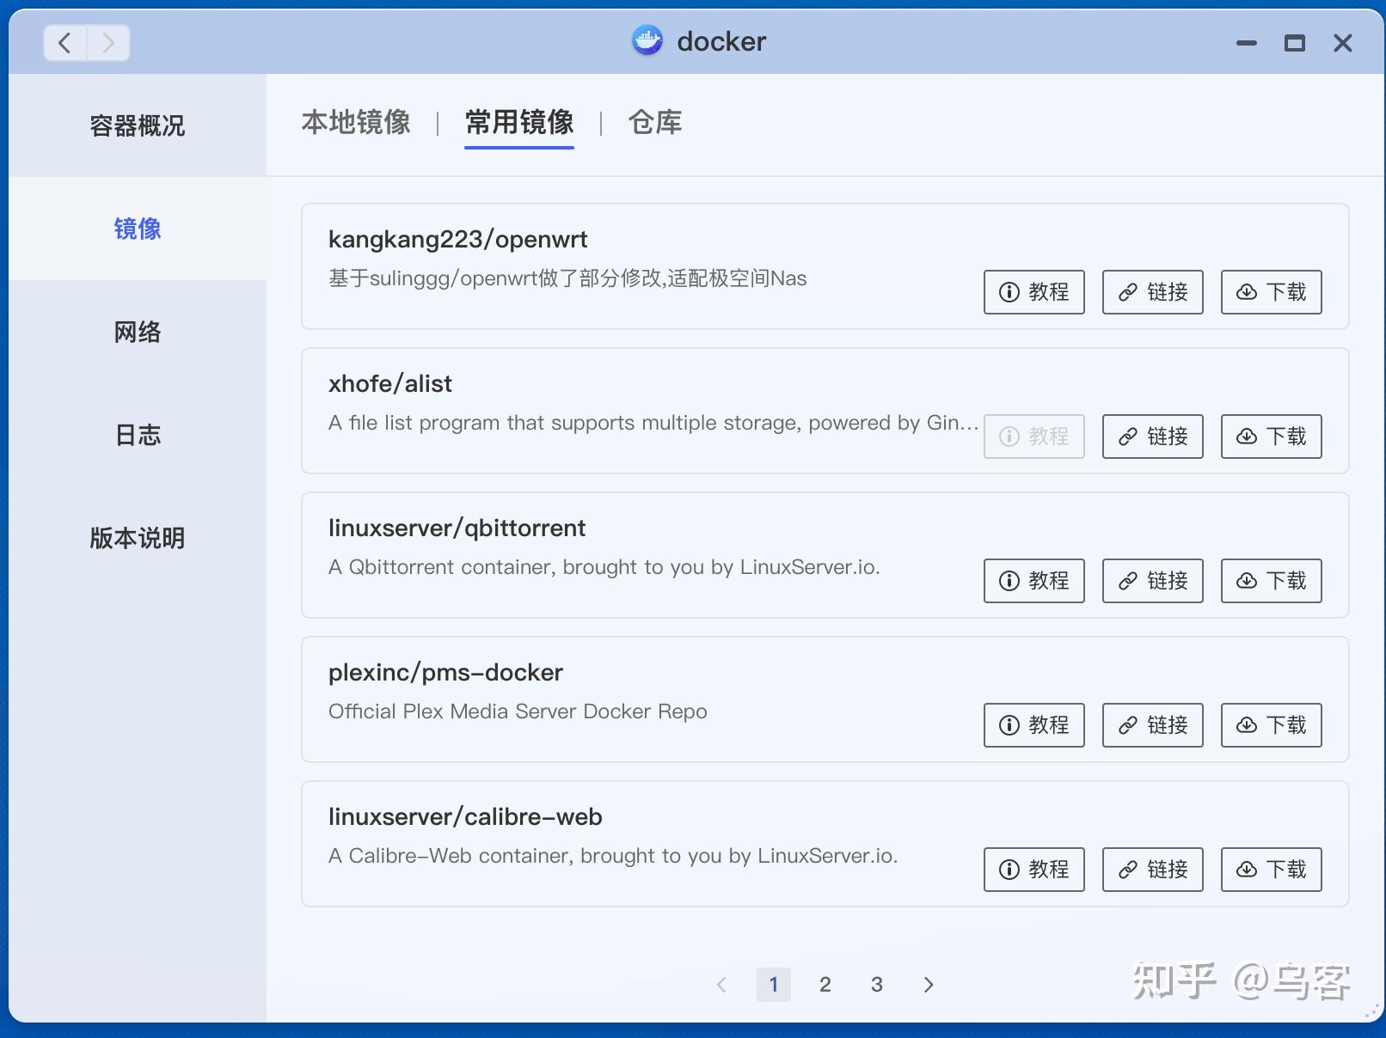Select the xhofe/alist image title
Screen dimensions: 1386x1038
point(390,384)
